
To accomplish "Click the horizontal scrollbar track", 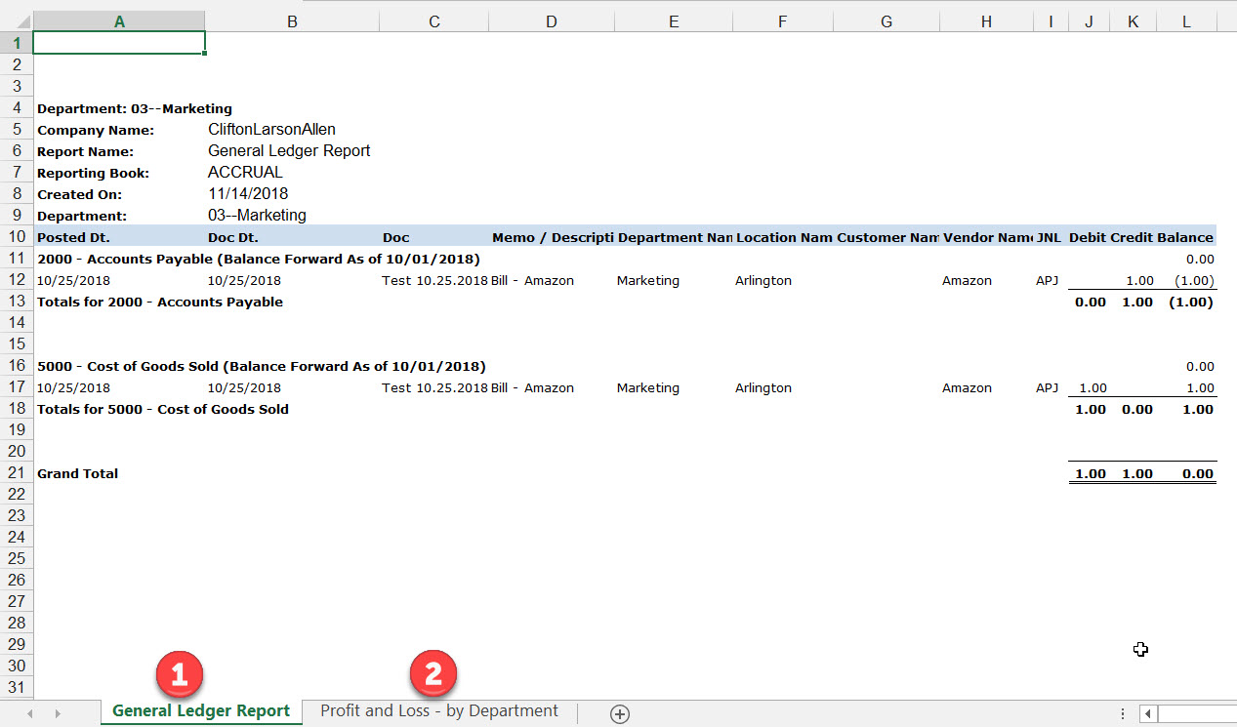I will 1197,713.
